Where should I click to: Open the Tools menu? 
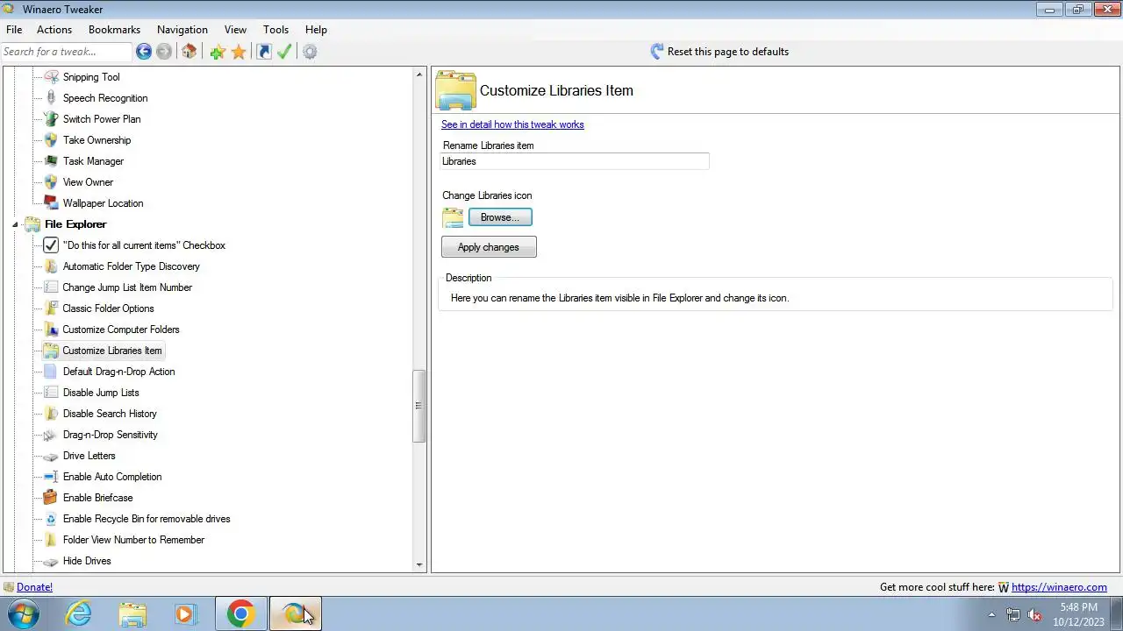pyautogui.click(x=275, y=30)
